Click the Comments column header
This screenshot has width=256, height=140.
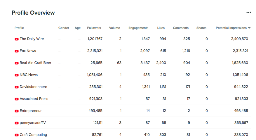[x=181, y=28]
